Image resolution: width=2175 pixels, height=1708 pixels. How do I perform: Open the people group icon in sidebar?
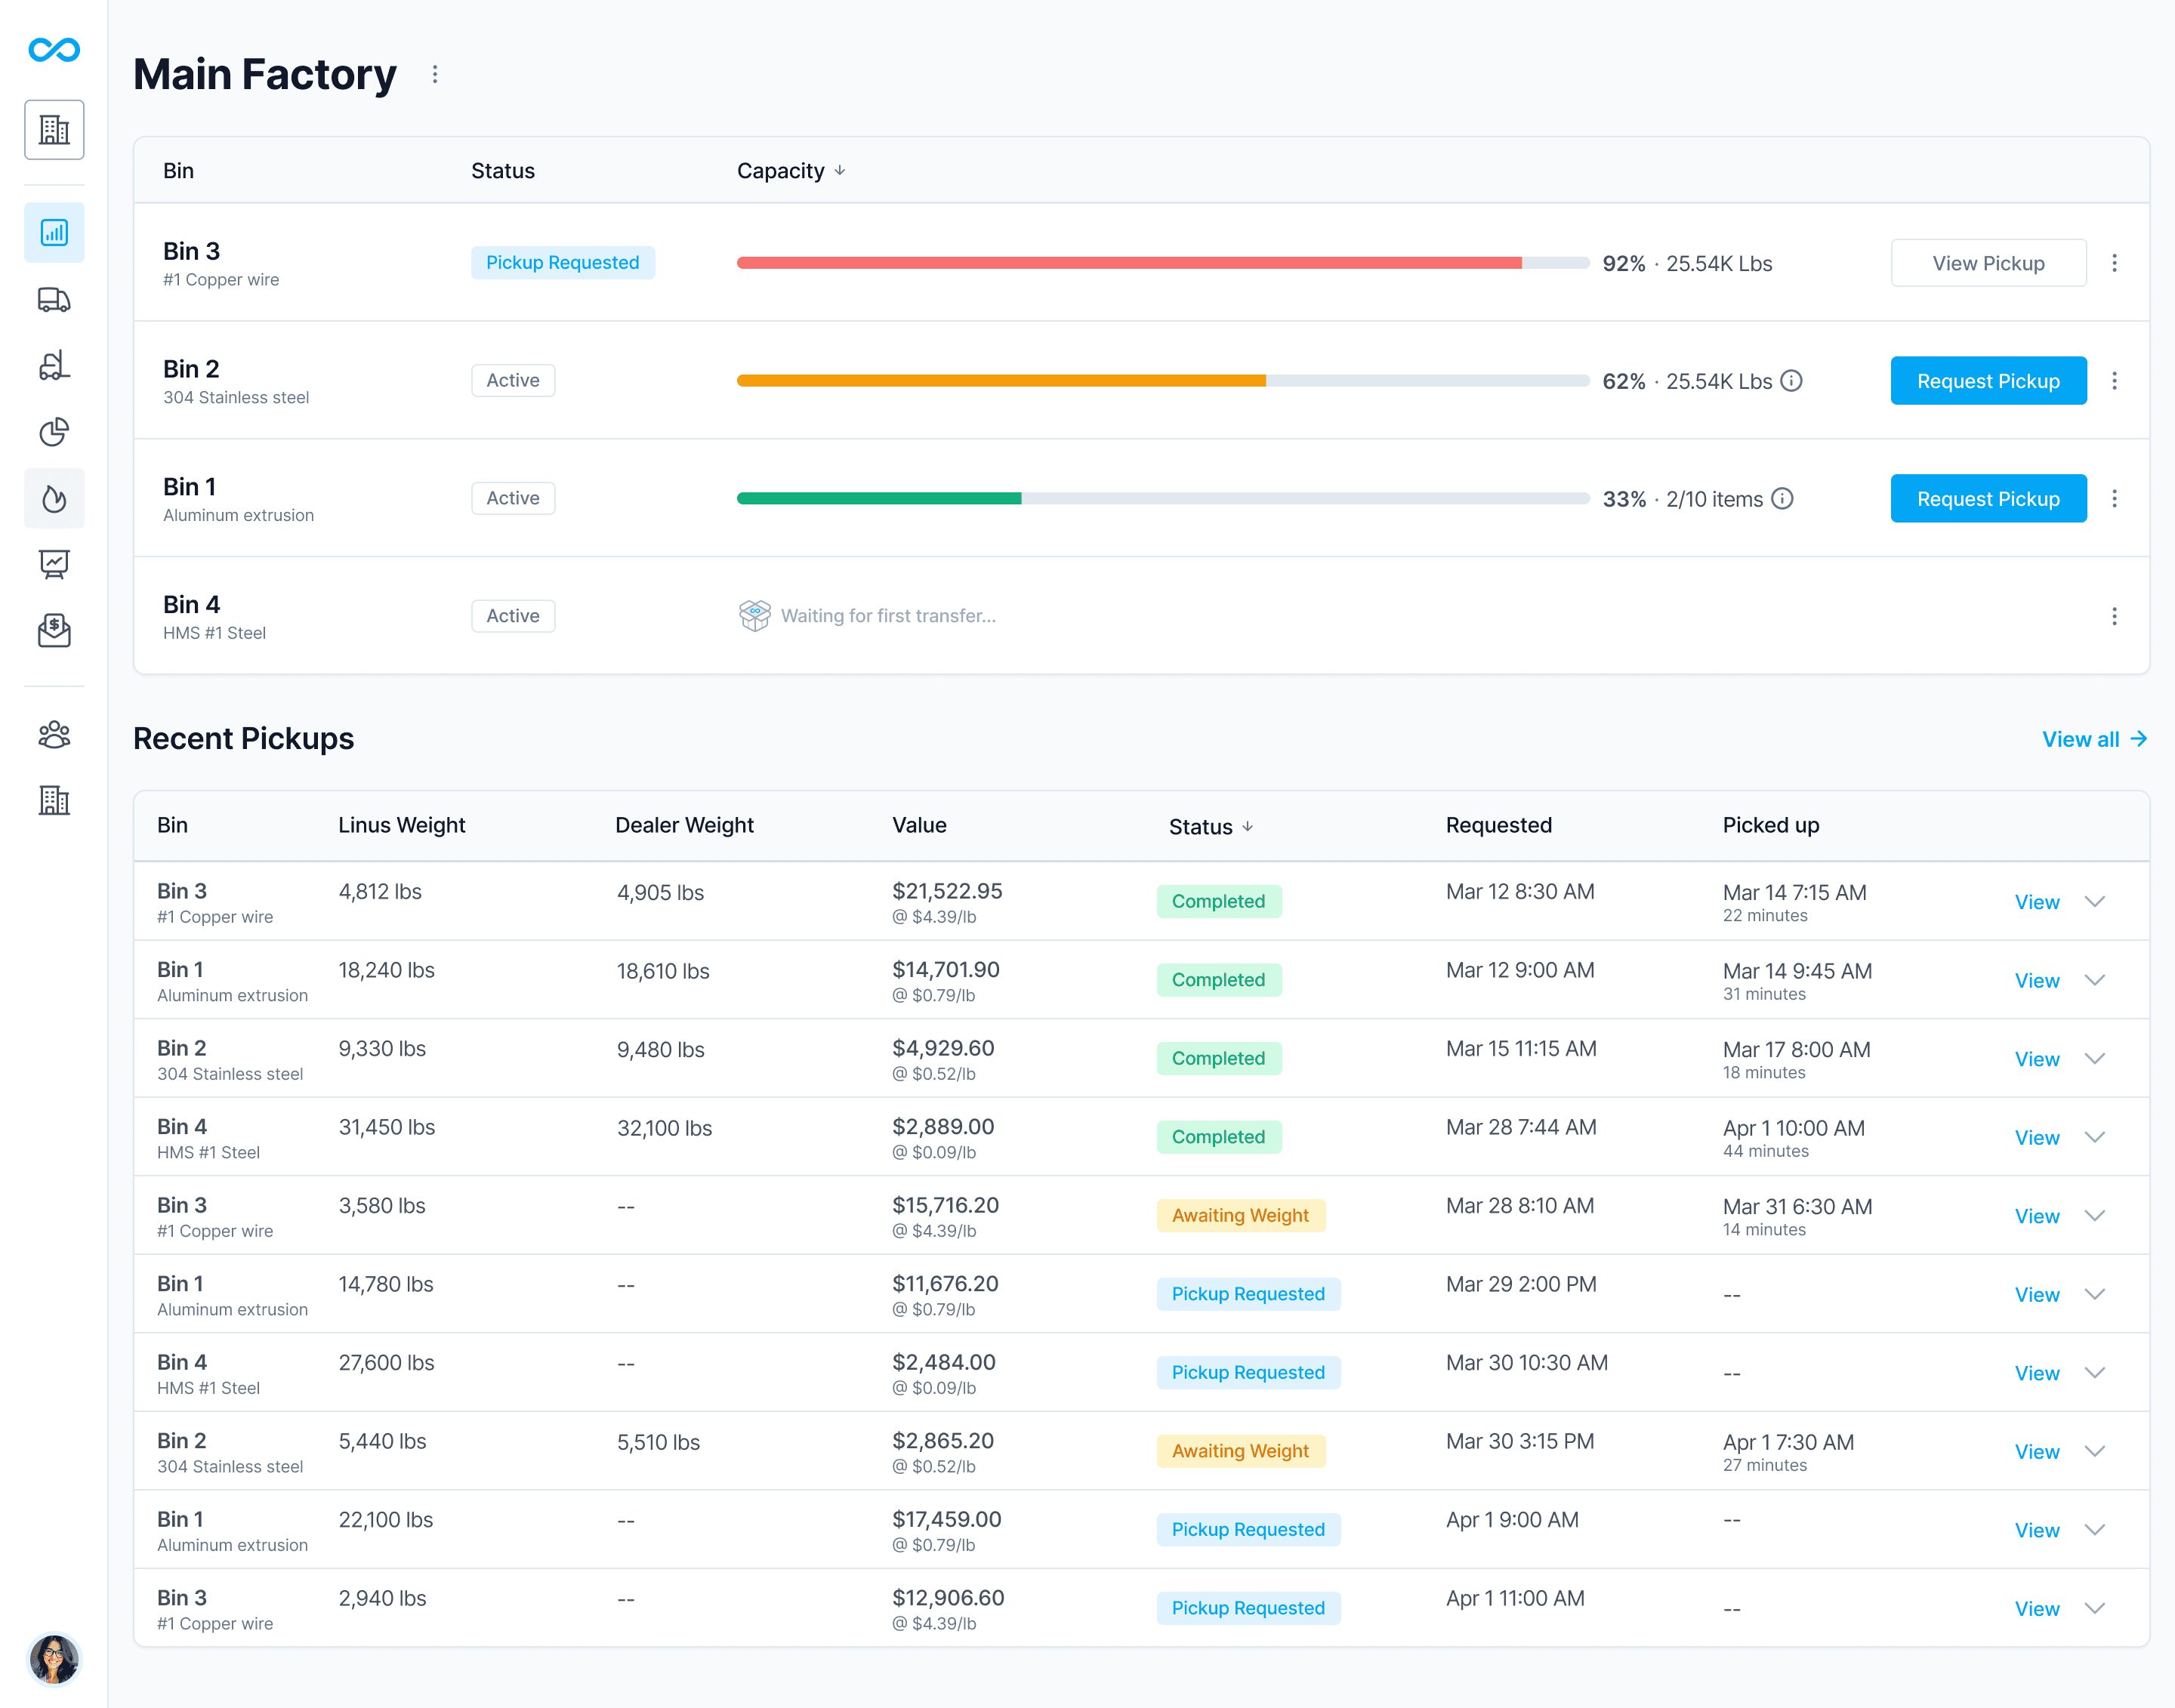click(54, 735)
